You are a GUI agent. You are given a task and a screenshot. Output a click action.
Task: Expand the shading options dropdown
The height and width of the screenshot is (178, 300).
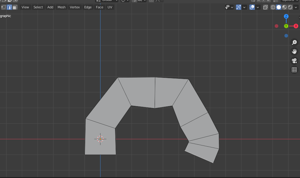coord(296,7)
